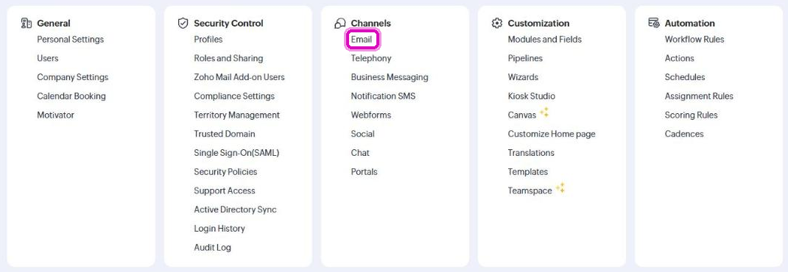Click the Automation section icon

(654, 23)
